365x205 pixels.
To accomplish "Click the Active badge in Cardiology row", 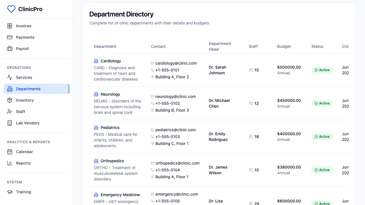I will coord(322,70).
